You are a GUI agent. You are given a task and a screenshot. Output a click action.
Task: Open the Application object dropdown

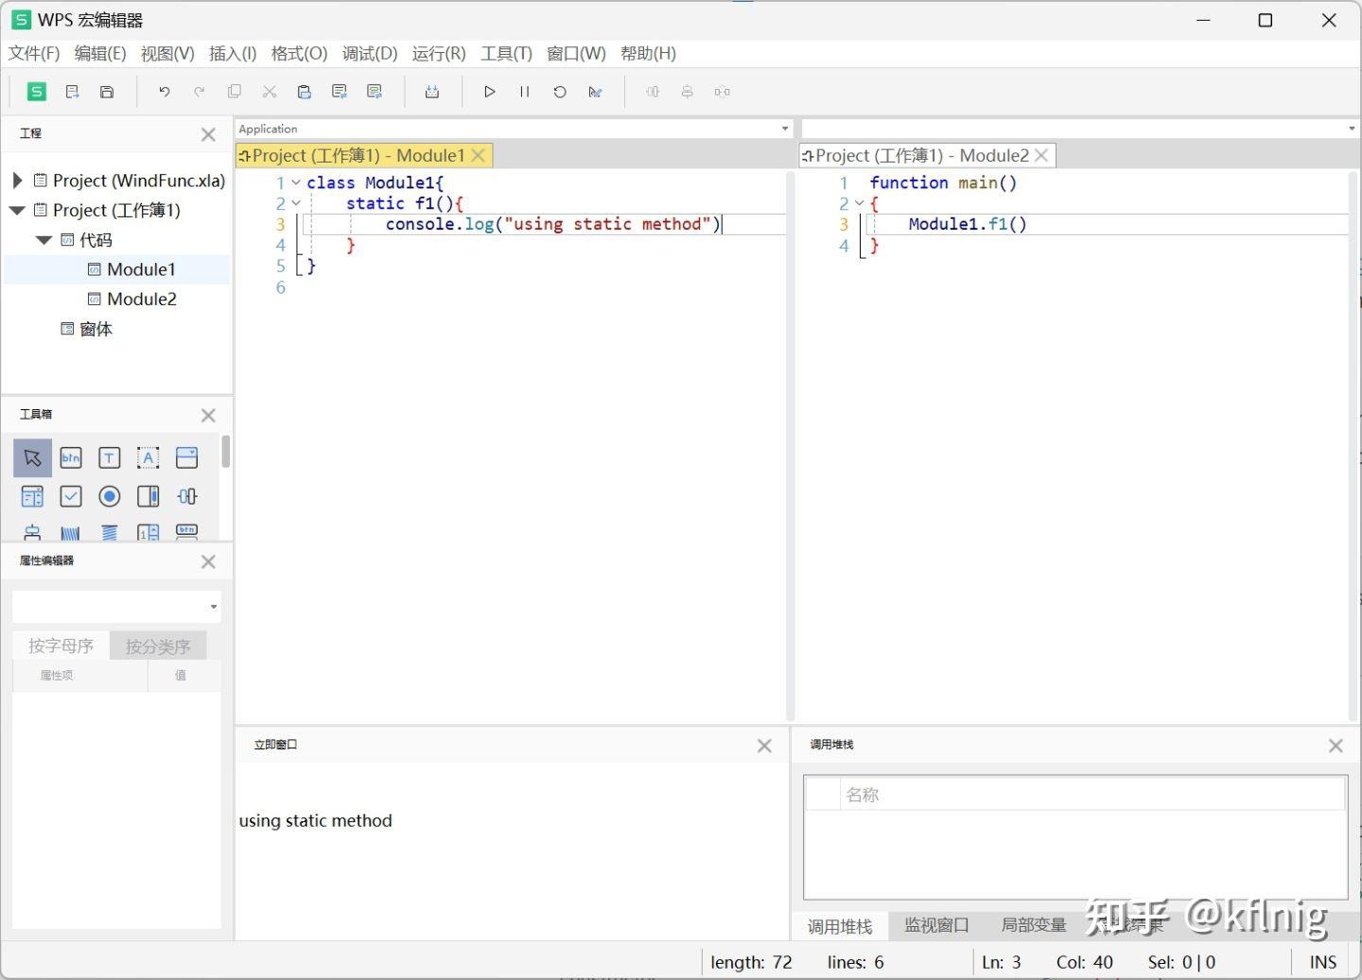784,129
